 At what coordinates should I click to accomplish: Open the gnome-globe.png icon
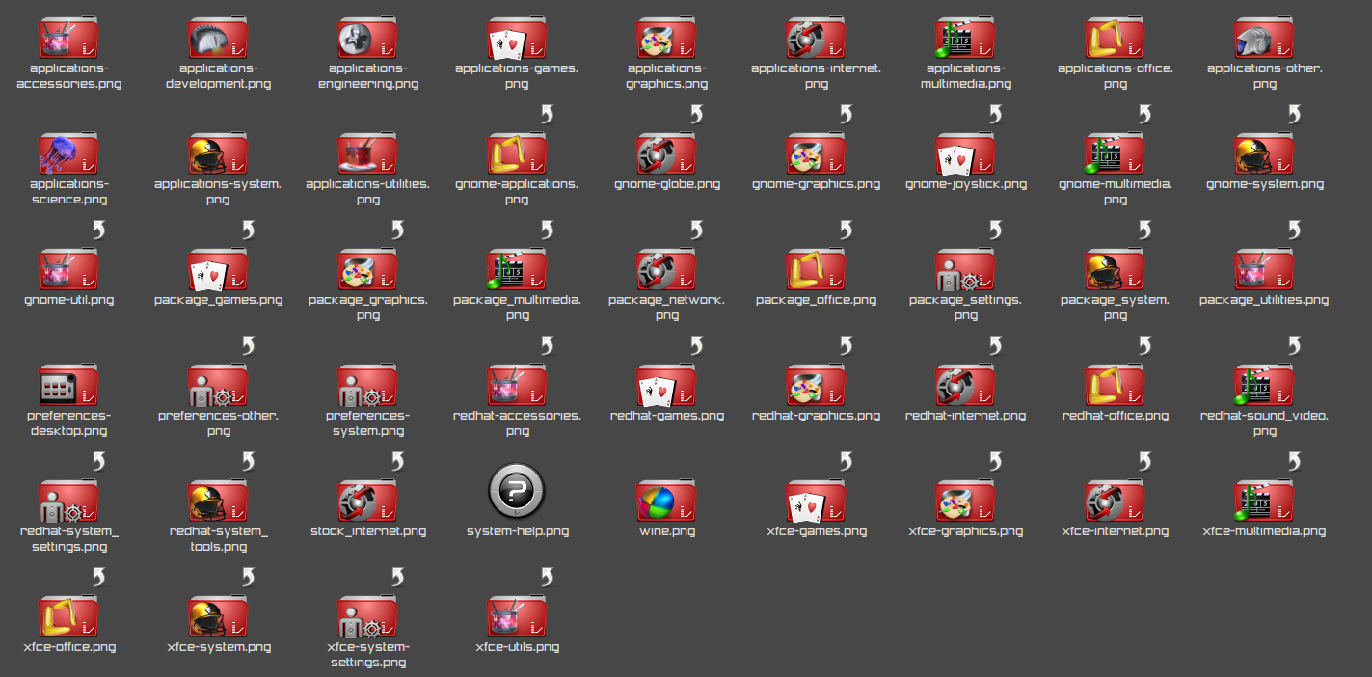666,154
